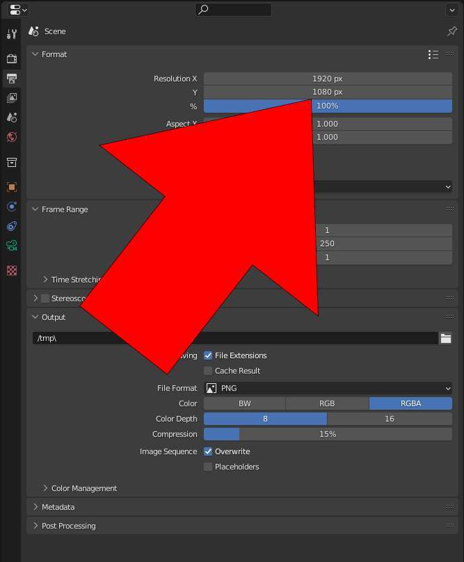Grab the Stereoscopy panel drag handle
This screenshot has width=464, height=562.
(x=450, y=298)
